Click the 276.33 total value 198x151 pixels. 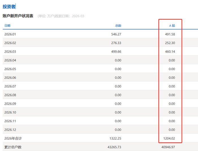(x=116, y=43)
